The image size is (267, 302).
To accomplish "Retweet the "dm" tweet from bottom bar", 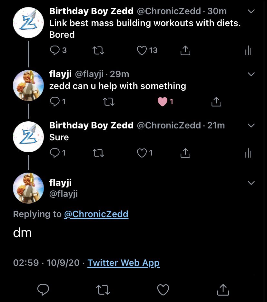I will pos(104,289).
